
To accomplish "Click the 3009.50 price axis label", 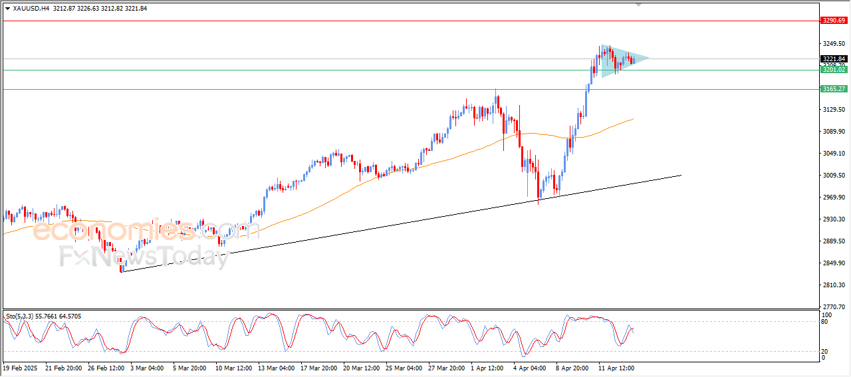I will [x=833, y=175].
